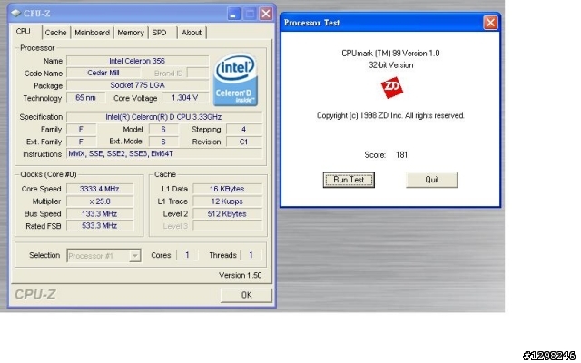The width and height of the screenshot is (581, 363).
Task: Click the Code Name value Cedar Mill
Action: click(x=103, y=73)
